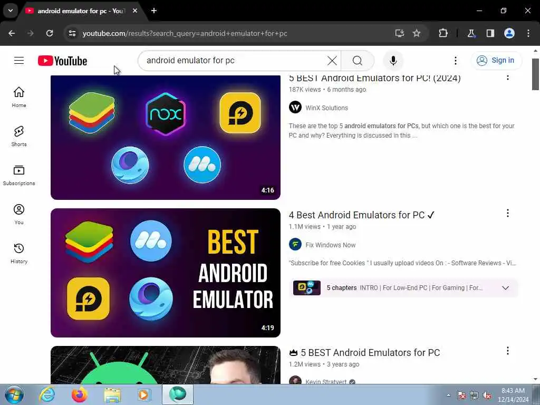The width and height of the screenshot is (540, 405).
Task: Open the Kevin Stratvert video thumbnail
Action: tap(165, 365)
